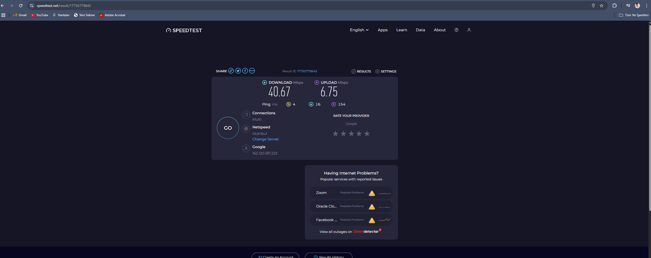Rate your provider three stars
Viewport: 651px width, 258px height.
(351, 134)
